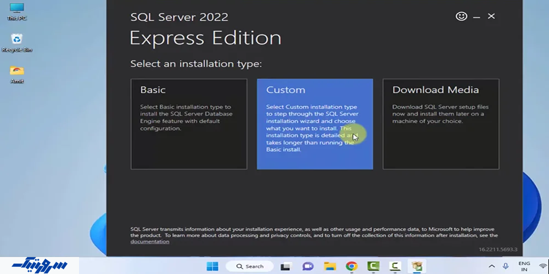Open the Windows Start menu
The image size is (549, 274).
[x=212, y=266]
